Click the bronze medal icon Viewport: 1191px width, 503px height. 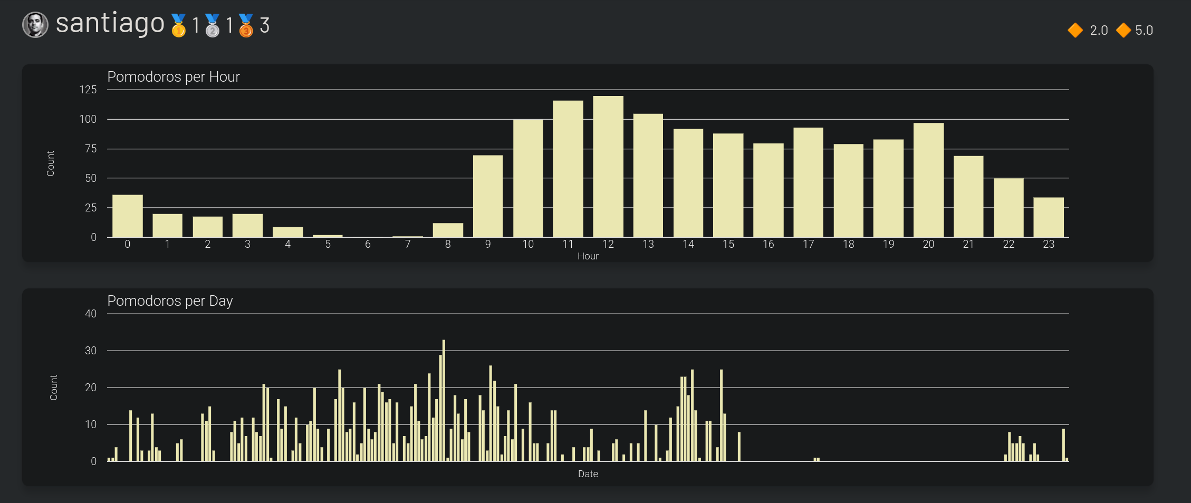coord(247,27)
